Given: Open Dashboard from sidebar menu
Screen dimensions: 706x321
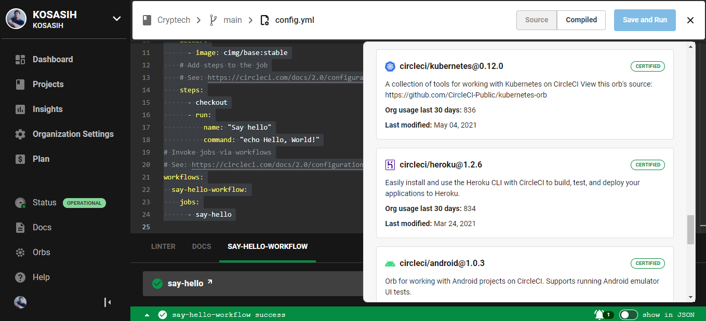Looking at the screenshot, I should click(53, 59).
